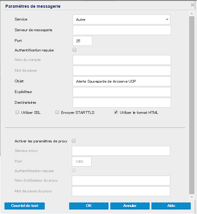The width and height of the screenshot is (197, 214).
Task: Open the Service dropdown set to Autre
Action: coord(121,20)
